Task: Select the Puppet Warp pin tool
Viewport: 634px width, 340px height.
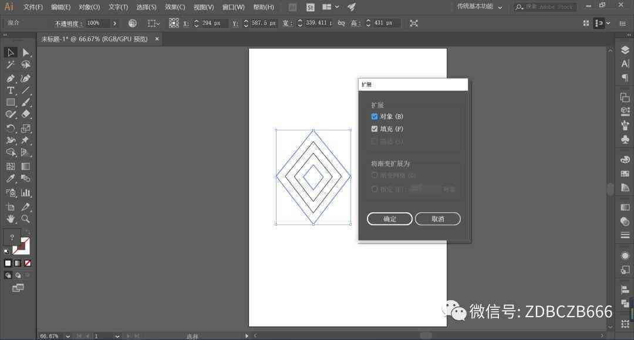Action: click(x=25, y=140)
